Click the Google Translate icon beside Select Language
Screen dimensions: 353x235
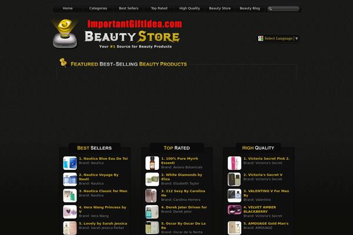261,38
